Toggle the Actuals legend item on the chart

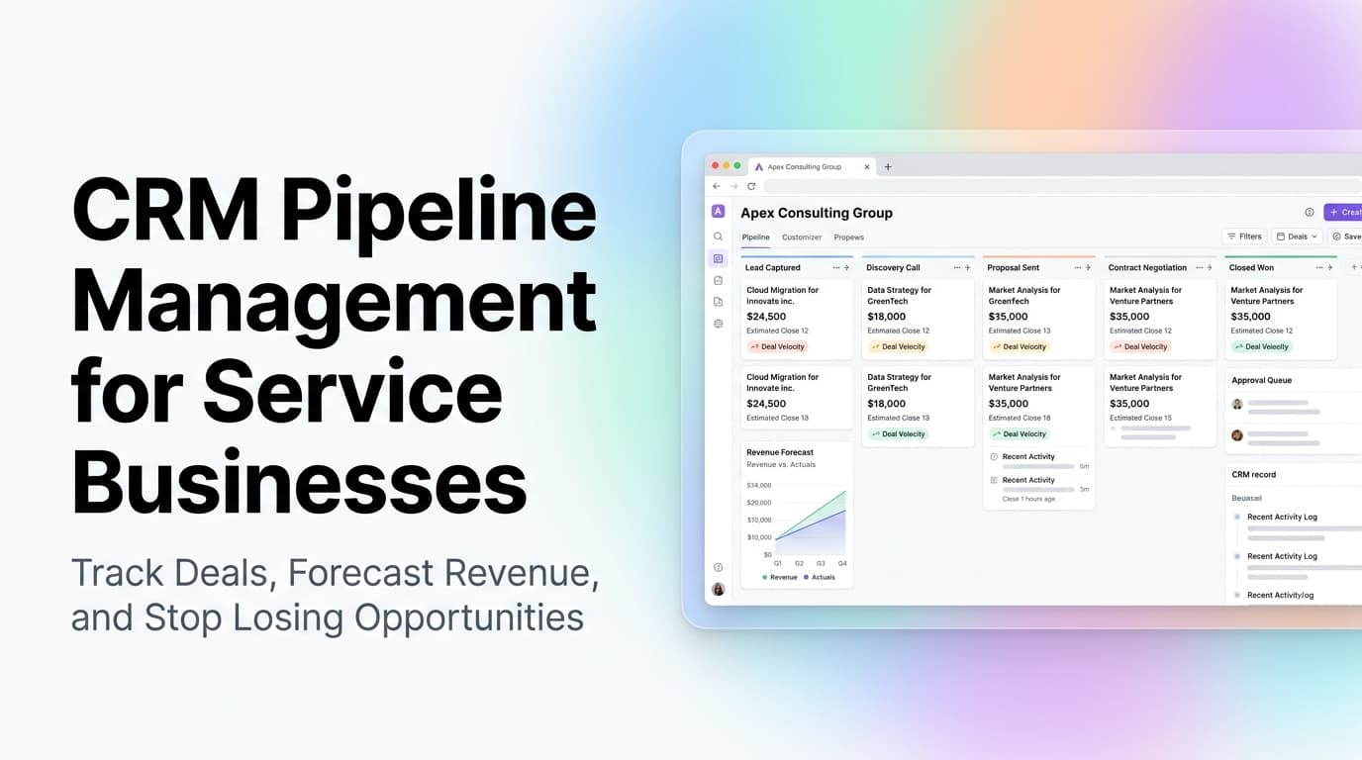pos(820,577)
